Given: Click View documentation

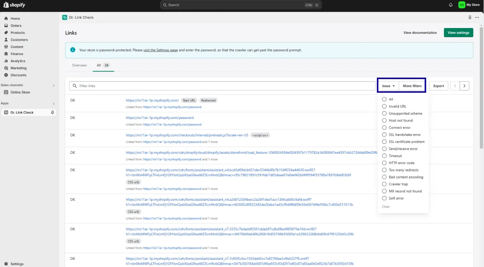Looking at the screenshot, I should (x=420, y=33).
